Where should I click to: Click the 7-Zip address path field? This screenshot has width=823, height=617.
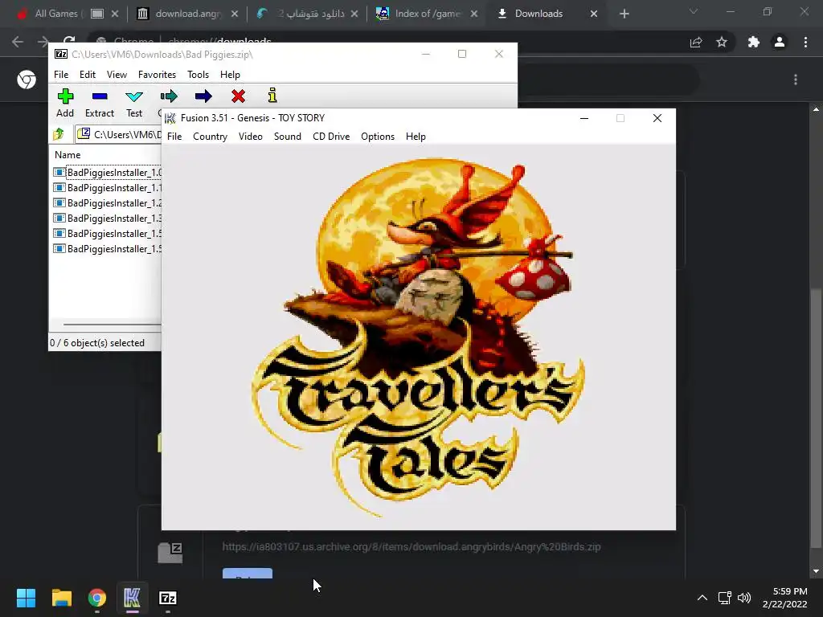click(x=120, y=134)
